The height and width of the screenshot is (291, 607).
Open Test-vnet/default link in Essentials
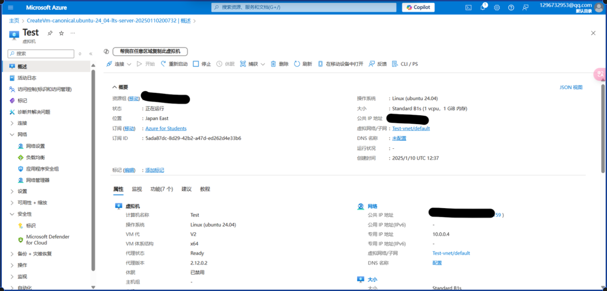click(411, 129)
